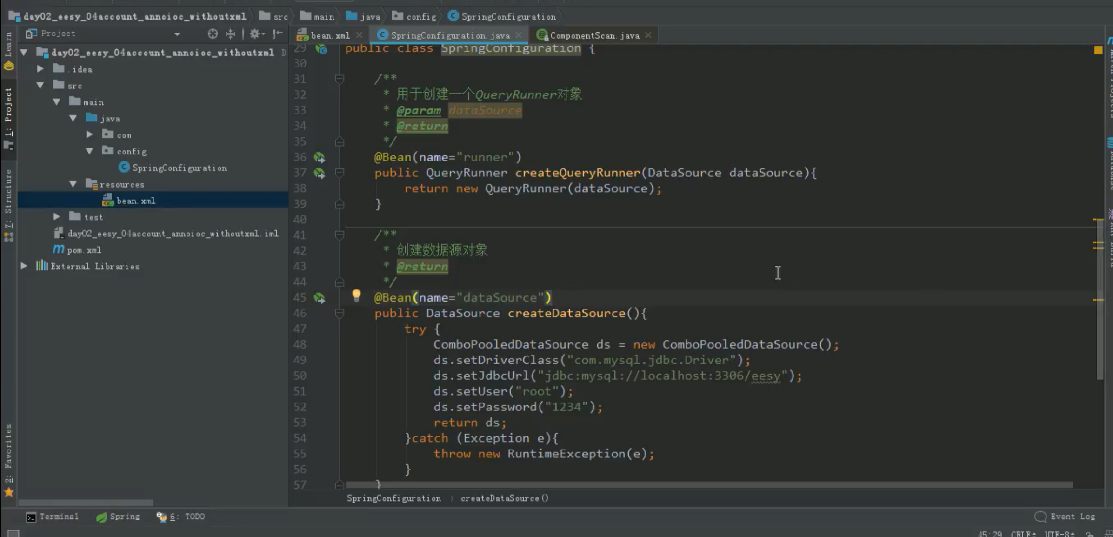Open the Spring tool window
The image size is (1113, 537).
tap(118, 517)
